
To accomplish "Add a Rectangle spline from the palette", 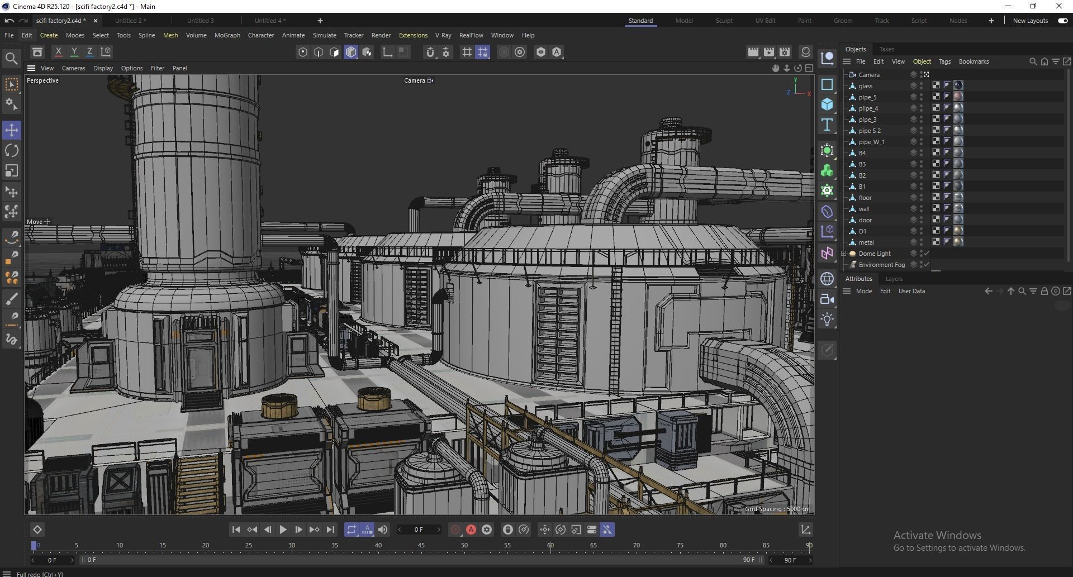I will 827,84.
